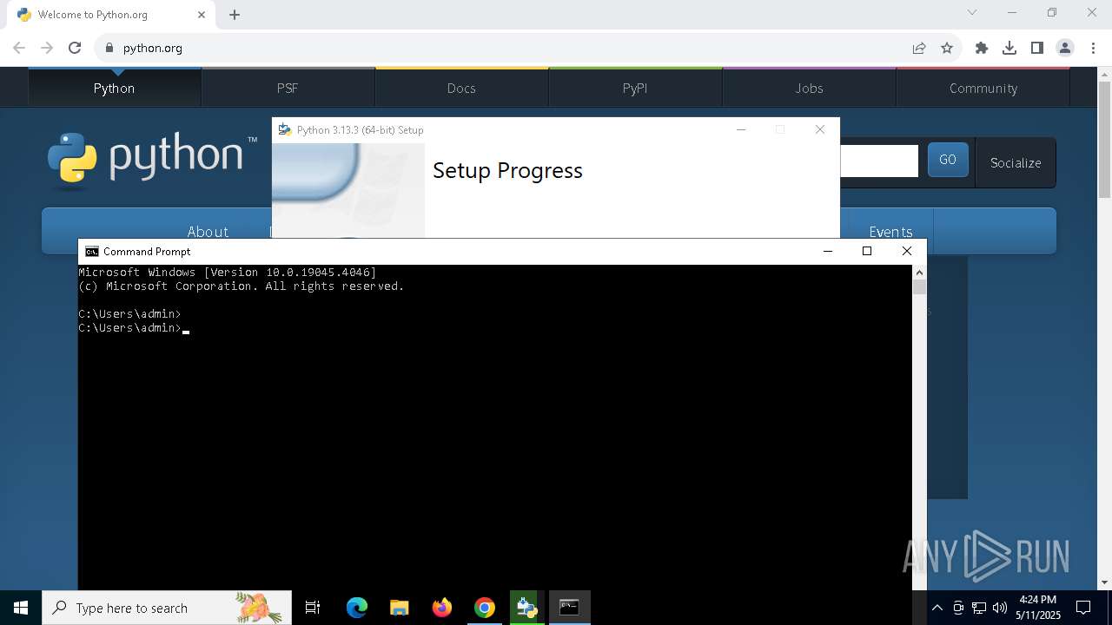Show hidden tray icons chevron
The height and width of the screenshot is (625, 1112).
point(937,608)
